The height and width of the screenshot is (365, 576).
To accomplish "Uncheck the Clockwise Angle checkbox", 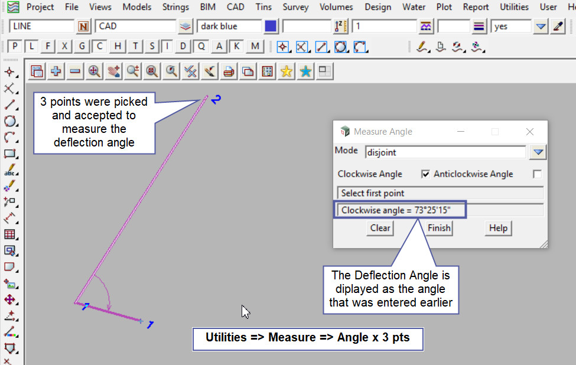I will [x=425, y=174].
